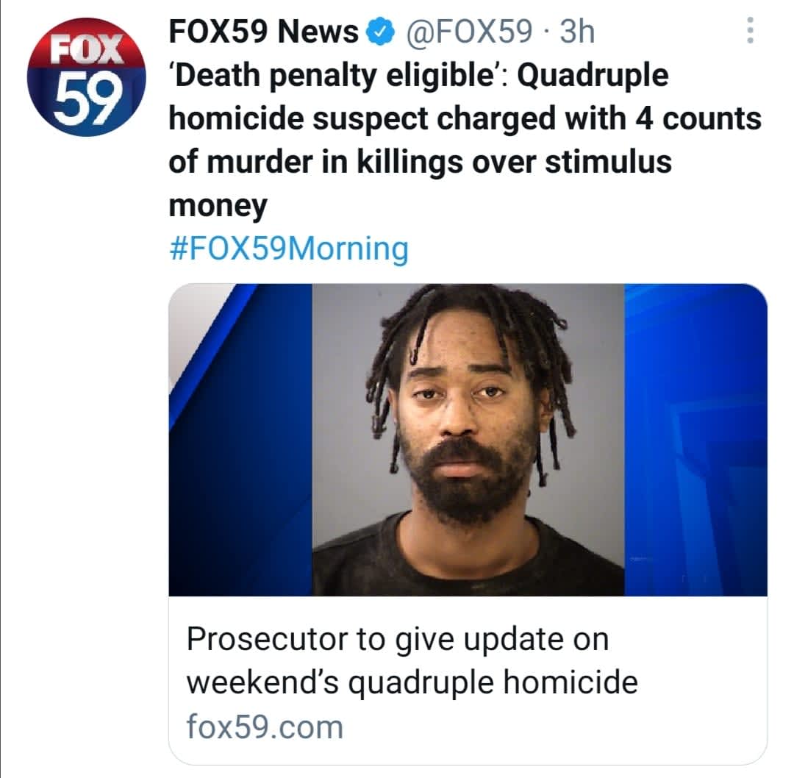This screenshot has width=794, height=778.
Task: Open the three-dot more options menu
Action: point(751,31)
